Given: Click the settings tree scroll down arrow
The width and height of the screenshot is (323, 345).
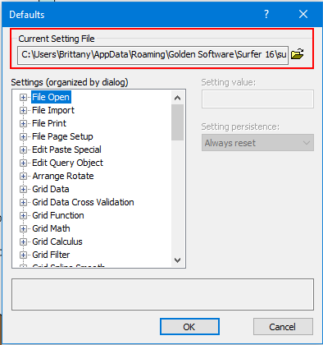Looking at the screenshot, I should point(178,260).
